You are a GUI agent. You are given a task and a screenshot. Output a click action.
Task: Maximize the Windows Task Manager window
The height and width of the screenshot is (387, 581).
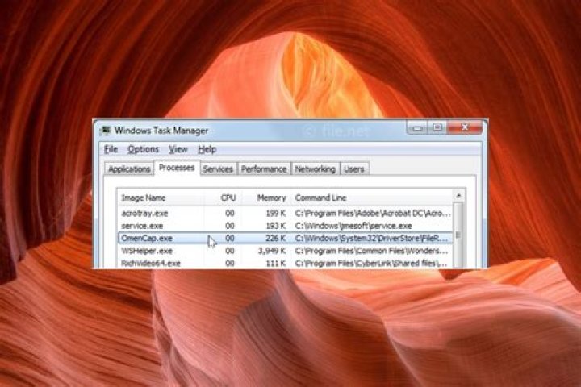tap(437, 127)
